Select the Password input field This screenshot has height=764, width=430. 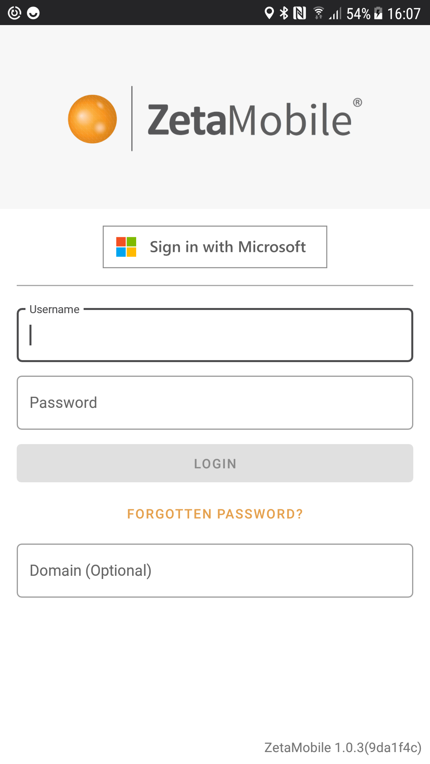[215, 403]
